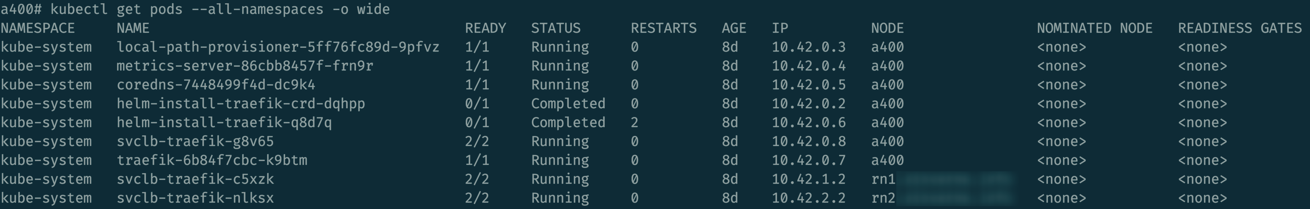Click the local-path-provisioner-5ff76fc89d-9pfvz pod name
1310x209 pixels.
click(x=278, y=47)
